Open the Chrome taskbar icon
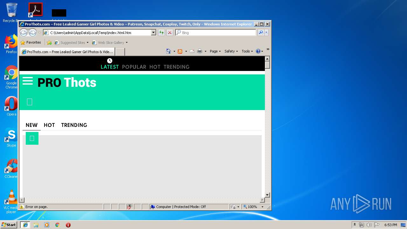The height and width of the screenshot is (229, 407). click(x=58, y=225)
